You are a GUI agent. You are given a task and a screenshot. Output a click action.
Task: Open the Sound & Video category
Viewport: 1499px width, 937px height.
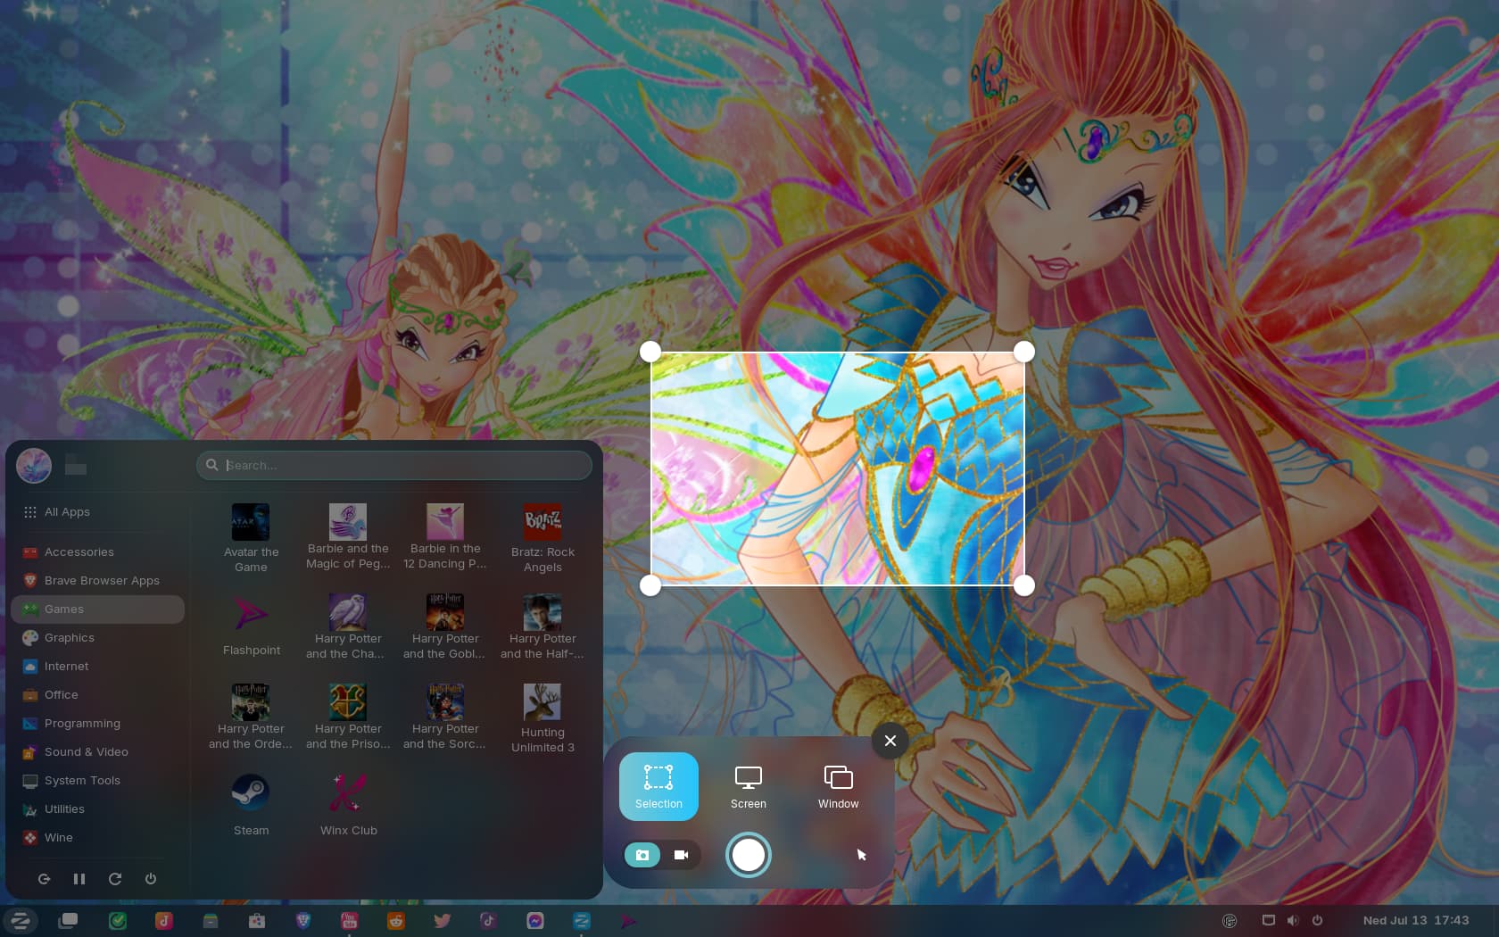pos(97,752)
